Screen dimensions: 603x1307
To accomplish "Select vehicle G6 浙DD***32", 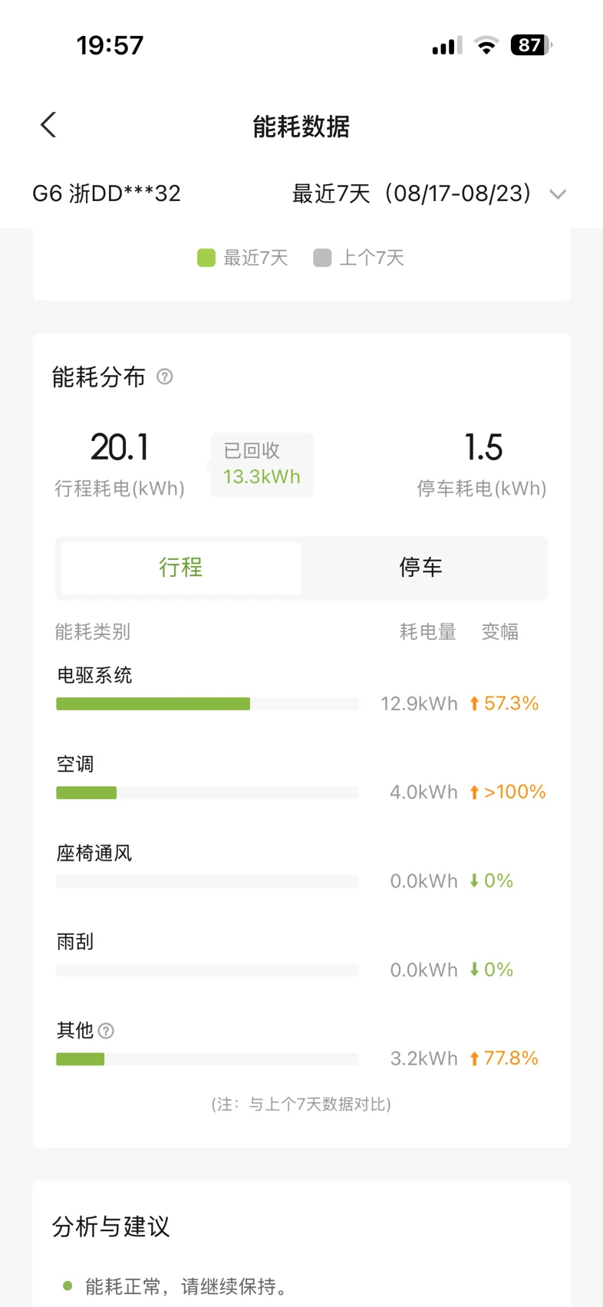I will (x=107, y=193).
